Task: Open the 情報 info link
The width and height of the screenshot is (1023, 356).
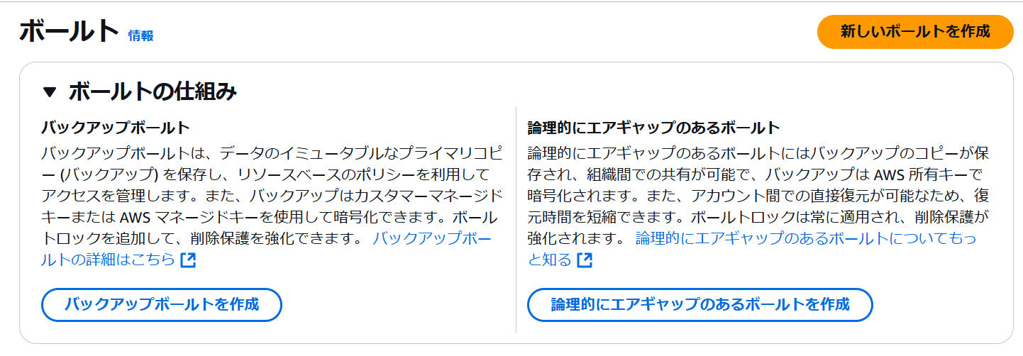Action: [x=140, y=35]
